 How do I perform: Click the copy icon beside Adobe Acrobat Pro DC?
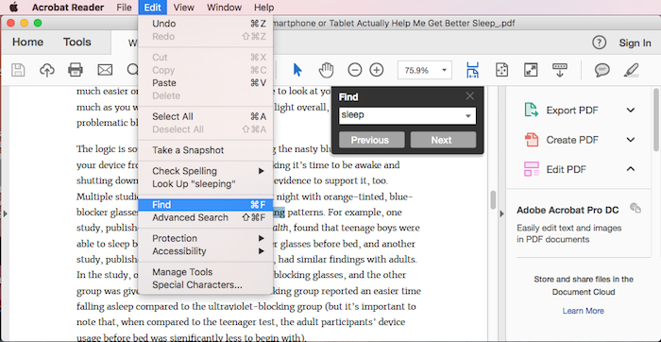pyautogui.click(x=636, y=208)
